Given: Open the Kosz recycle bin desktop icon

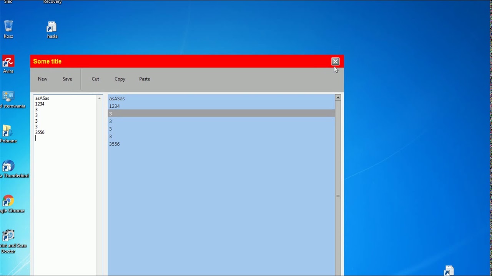Looking at the screenshot, I should point(8,30).
